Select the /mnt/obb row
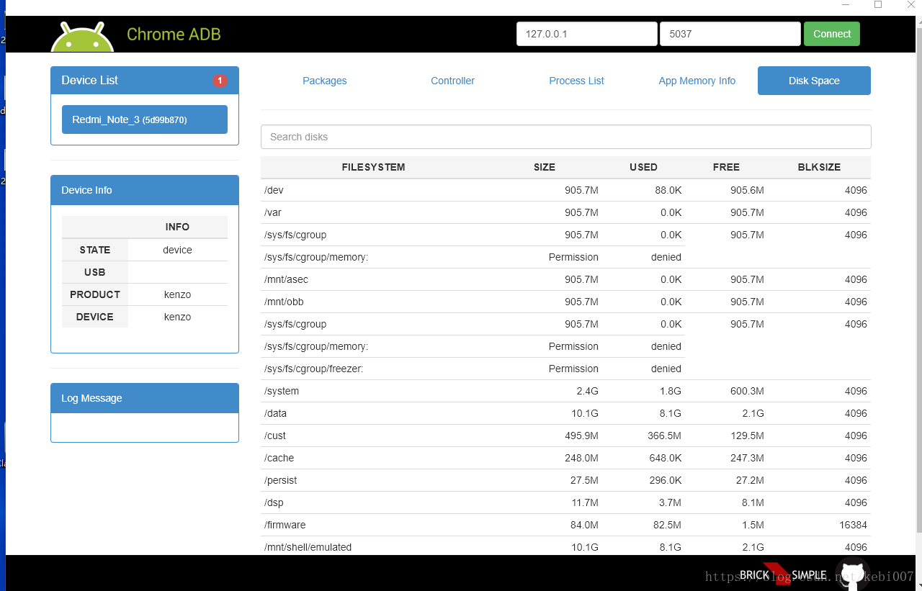The height and width of the screenshot is (591, 922). 566,302
